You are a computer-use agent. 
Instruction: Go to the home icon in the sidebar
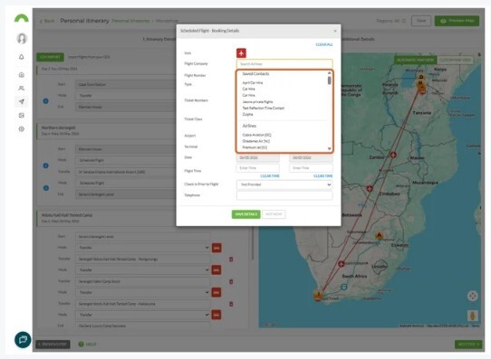tap(22, 75)
